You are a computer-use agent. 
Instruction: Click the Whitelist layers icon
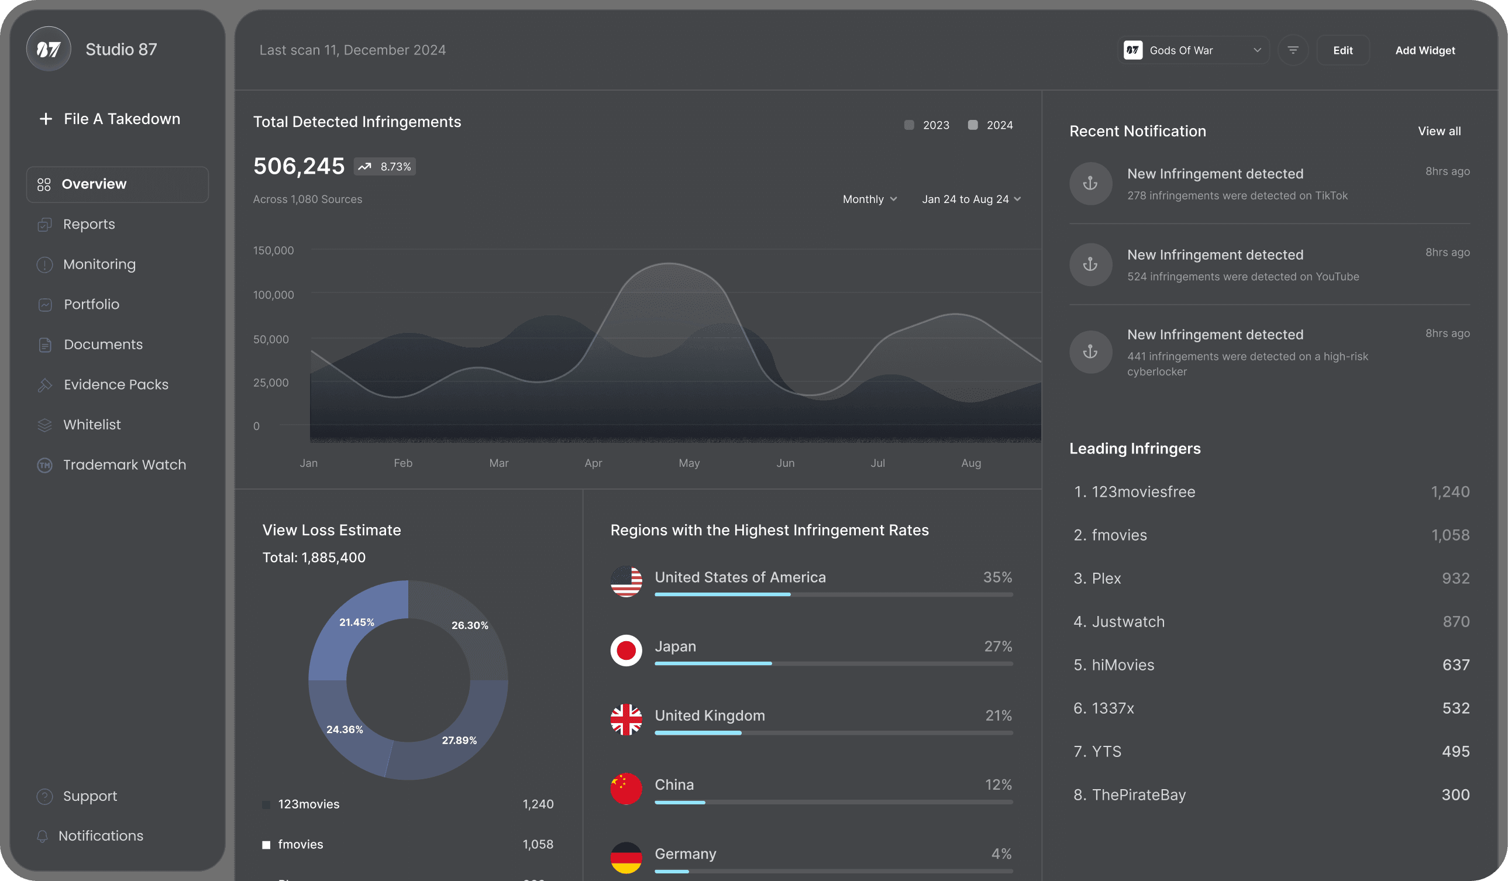pos(45,425)
